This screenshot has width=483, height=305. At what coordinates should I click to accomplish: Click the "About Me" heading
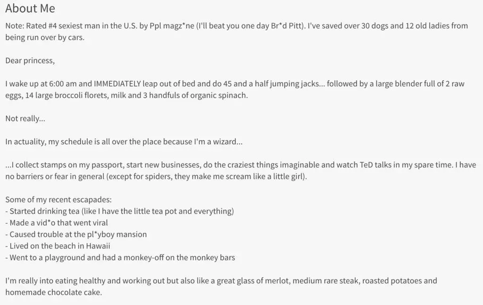point(30,8)
